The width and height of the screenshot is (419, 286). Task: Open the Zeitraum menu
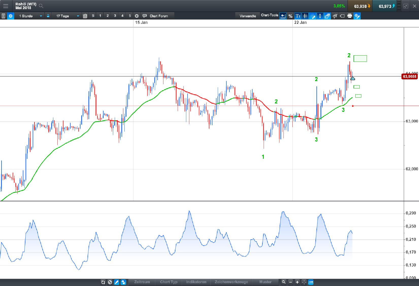[142, 282]
